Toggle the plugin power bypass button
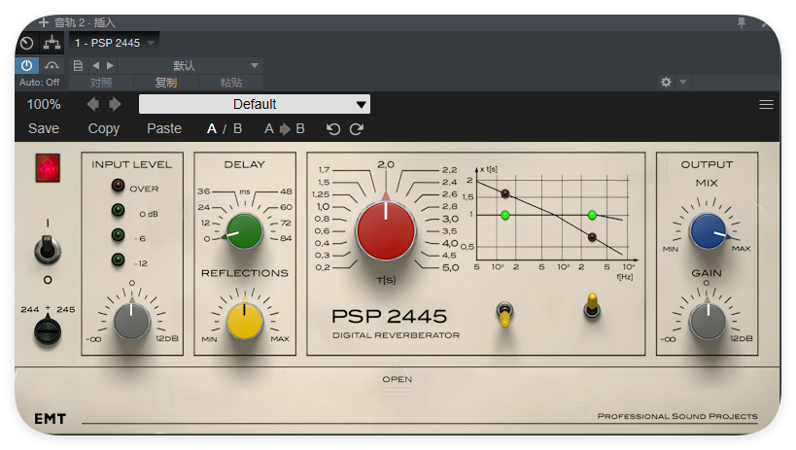Image resolution: width=796 pixels, height=450 pixels. pyautogui.click(x=27, y=65)
